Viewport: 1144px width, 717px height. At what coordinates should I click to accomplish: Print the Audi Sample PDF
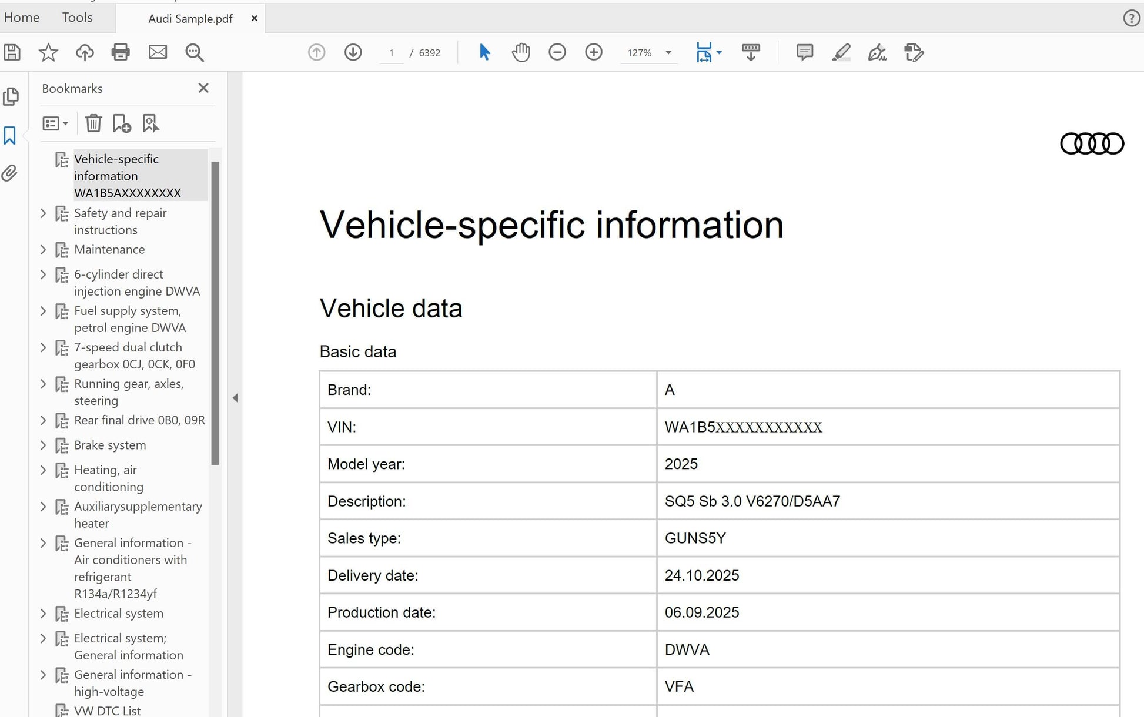121,52
